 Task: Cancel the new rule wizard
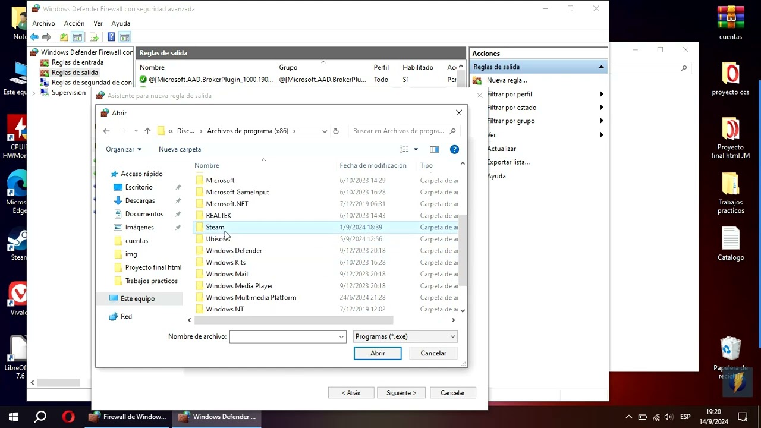click(x=452, y=393)
